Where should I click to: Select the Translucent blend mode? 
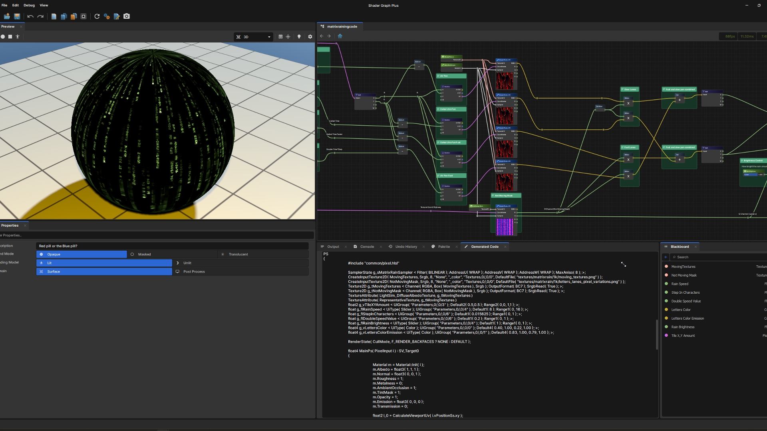click(238, 254)
